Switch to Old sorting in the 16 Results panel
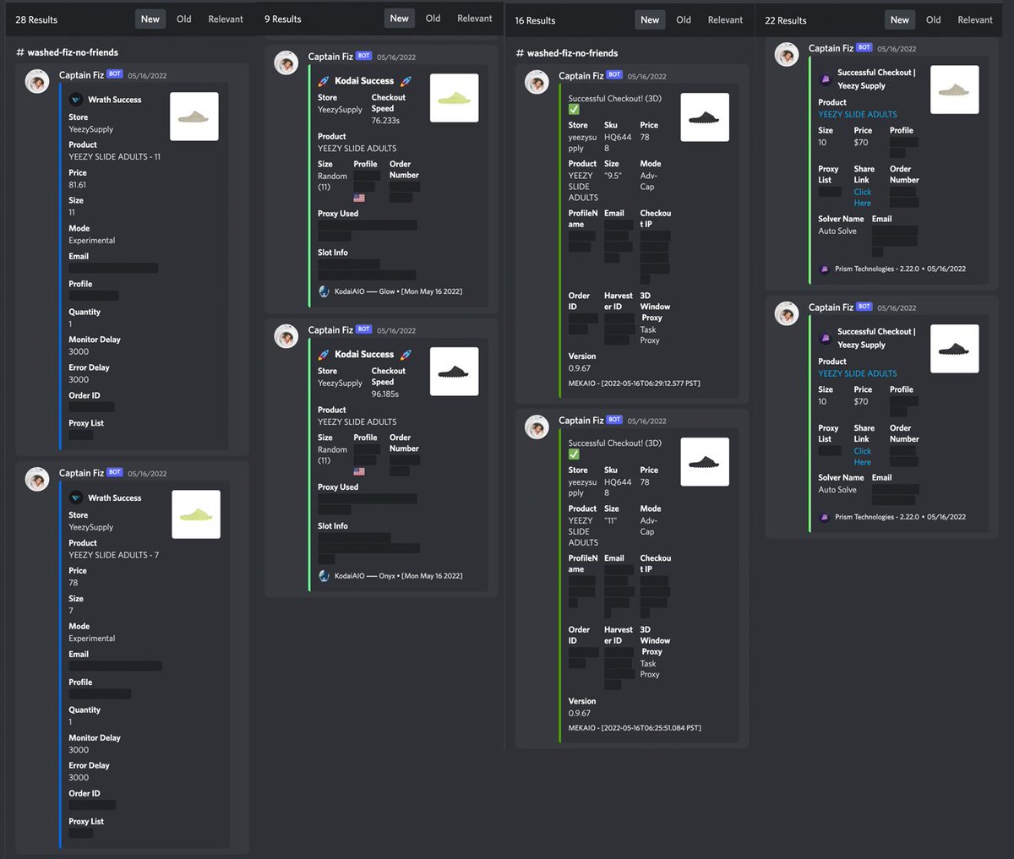 pos(684,20)
